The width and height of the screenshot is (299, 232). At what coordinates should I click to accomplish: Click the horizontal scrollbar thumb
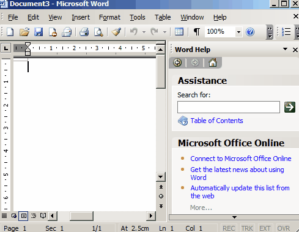click(x=81, y=216)
